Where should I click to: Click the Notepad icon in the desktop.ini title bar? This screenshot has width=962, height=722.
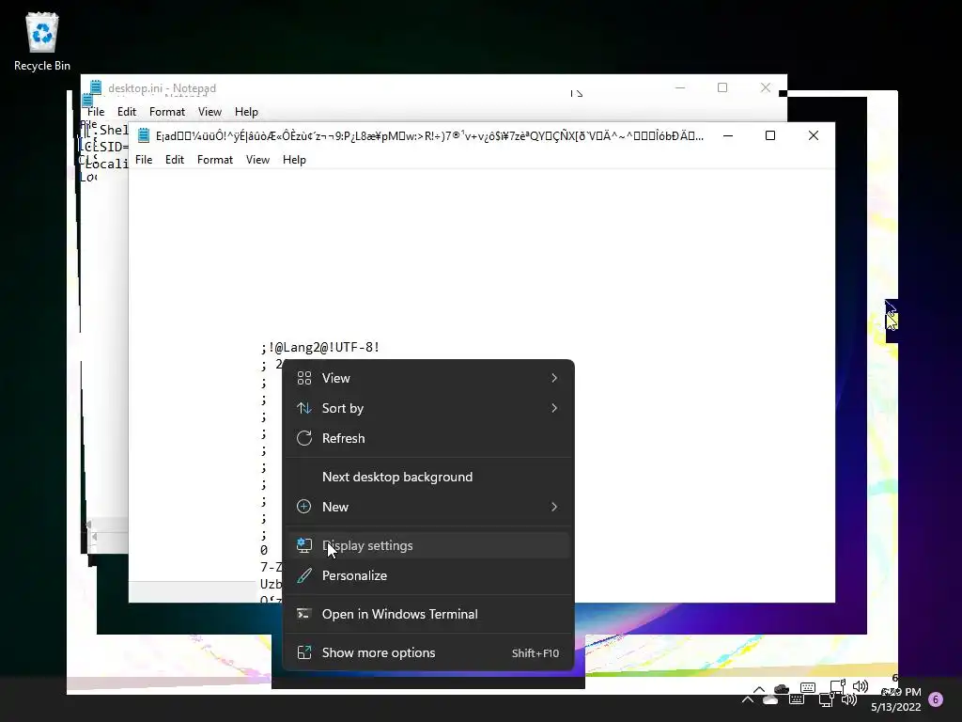pos(96,87)
